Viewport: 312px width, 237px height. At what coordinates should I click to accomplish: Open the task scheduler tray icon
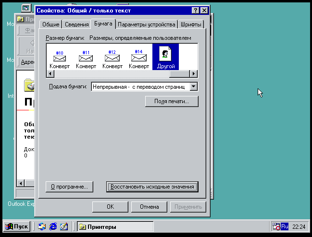pyautogui.click(x=276, y=226)
